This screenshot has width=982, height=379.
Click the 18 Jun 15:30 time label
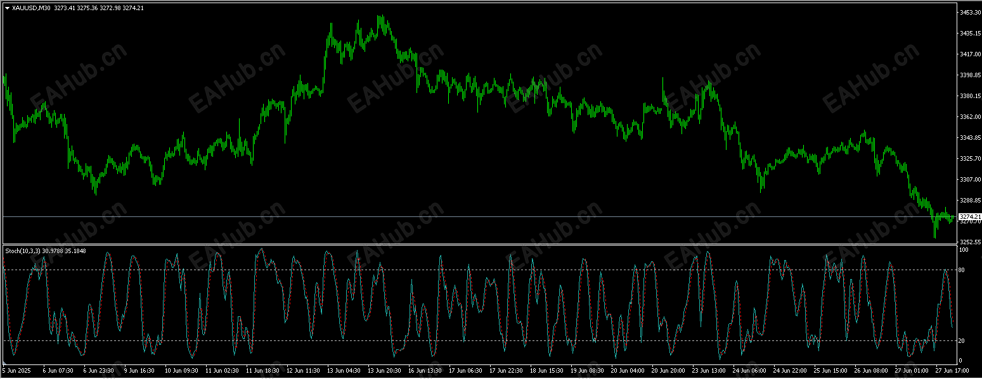click(x=546, y=371)
